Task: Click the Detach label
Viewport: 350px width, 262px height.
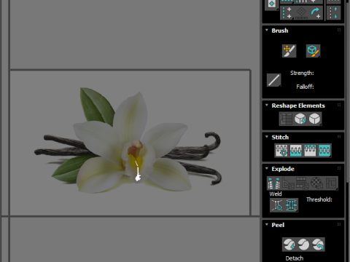Action: click(x=295, y=258)
